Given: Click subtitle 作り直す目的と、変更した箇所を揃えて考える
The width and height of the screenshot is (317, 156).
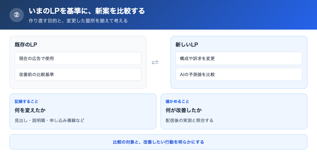Looking at the screenshot, I should coord(78,21).
